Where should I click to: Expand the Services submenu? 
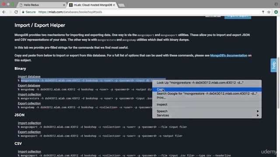(x=207, y=115)
